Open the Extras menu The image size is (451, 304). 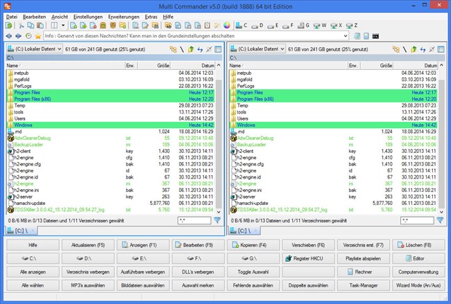click(151, 17)
